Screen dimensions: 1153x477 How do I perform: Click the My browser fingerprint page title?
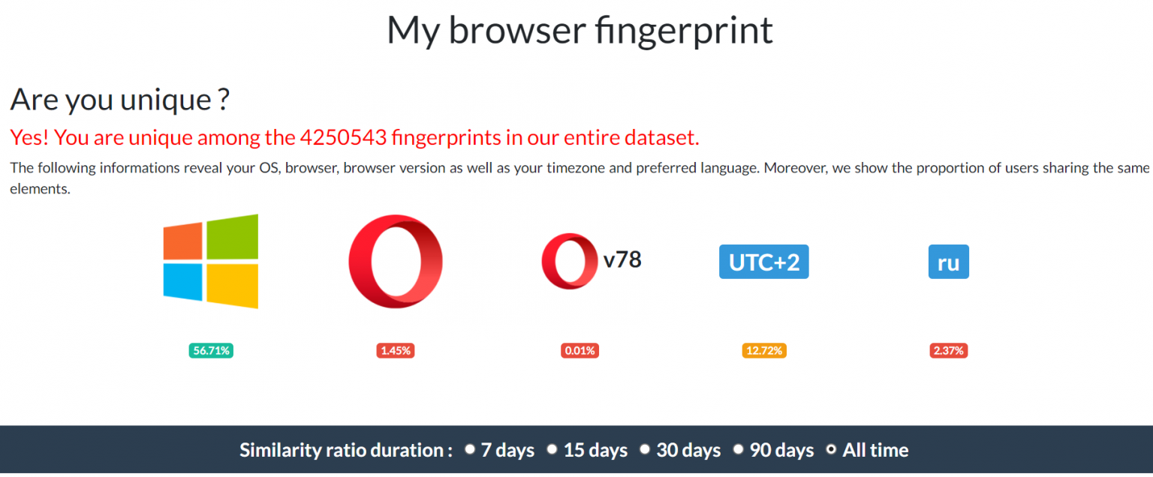(x=580, y=30)
